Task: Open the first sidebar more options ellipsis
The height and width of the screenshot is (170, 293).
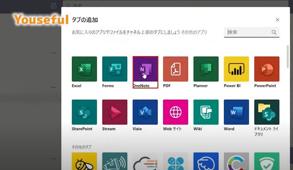Action: coord(54,53)
